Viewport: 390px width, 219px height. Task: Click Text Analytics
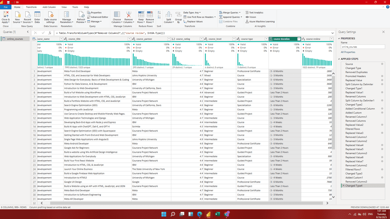[x=254, y=13]
